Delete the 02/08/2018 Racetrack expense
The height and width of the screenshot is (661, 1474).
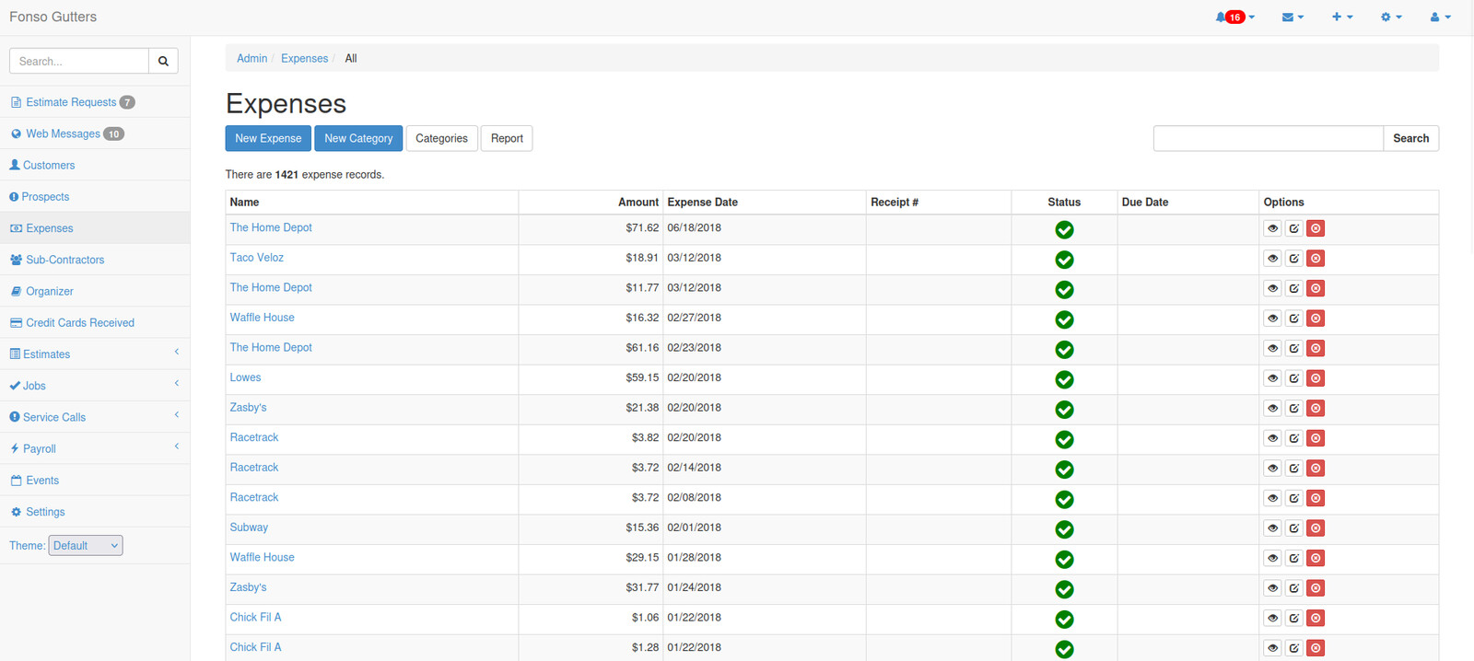pos(1316,498)
